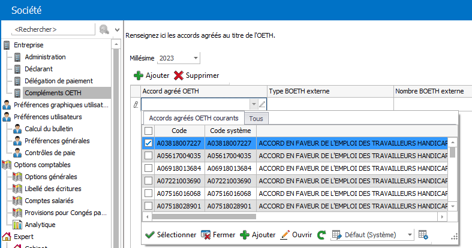This screenshot has width=472, height=248.
Task: Check the checkbox for A07518028901
Action: pyautogui.click(x=148, y=206)
